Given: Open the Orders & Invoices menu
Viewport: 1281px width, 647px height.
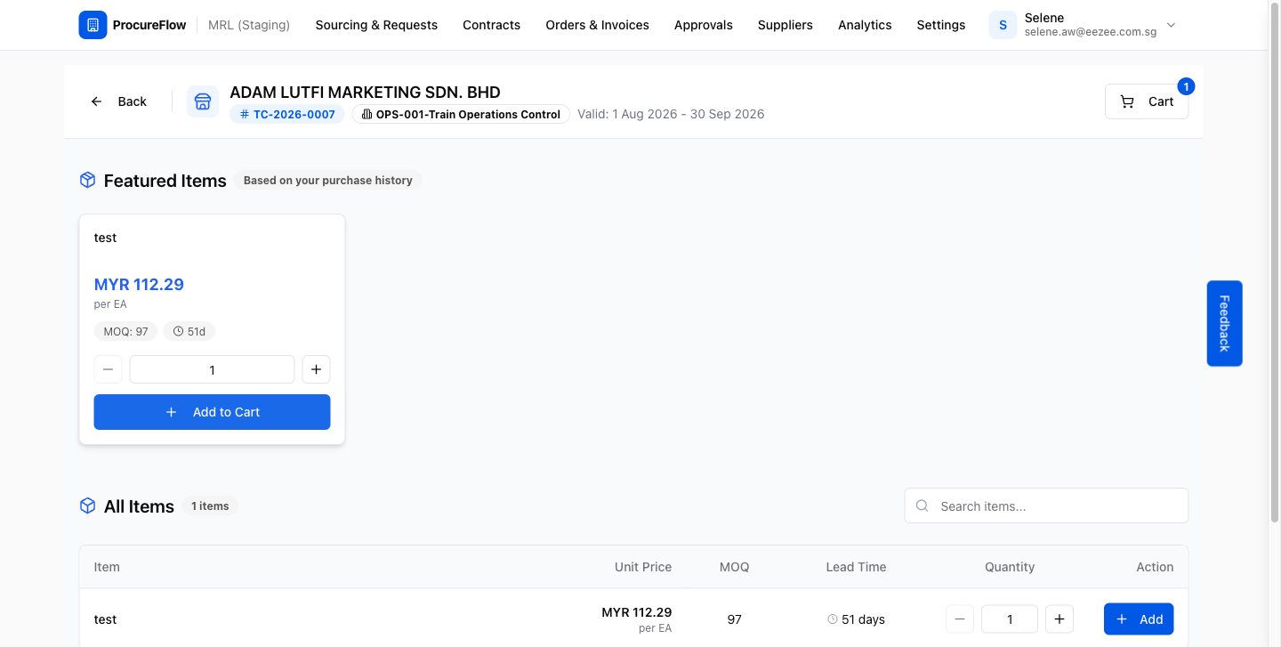Looking at the screenshot, I should pyautogui.click(x=597, y=25).
